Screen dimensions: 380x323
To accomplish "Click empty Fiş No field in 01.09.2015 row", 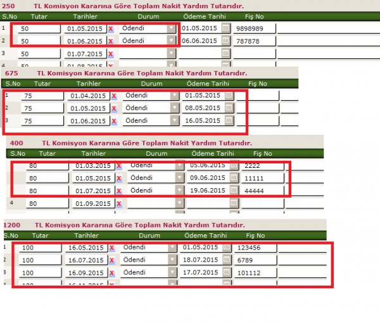I will pos(263,203).
